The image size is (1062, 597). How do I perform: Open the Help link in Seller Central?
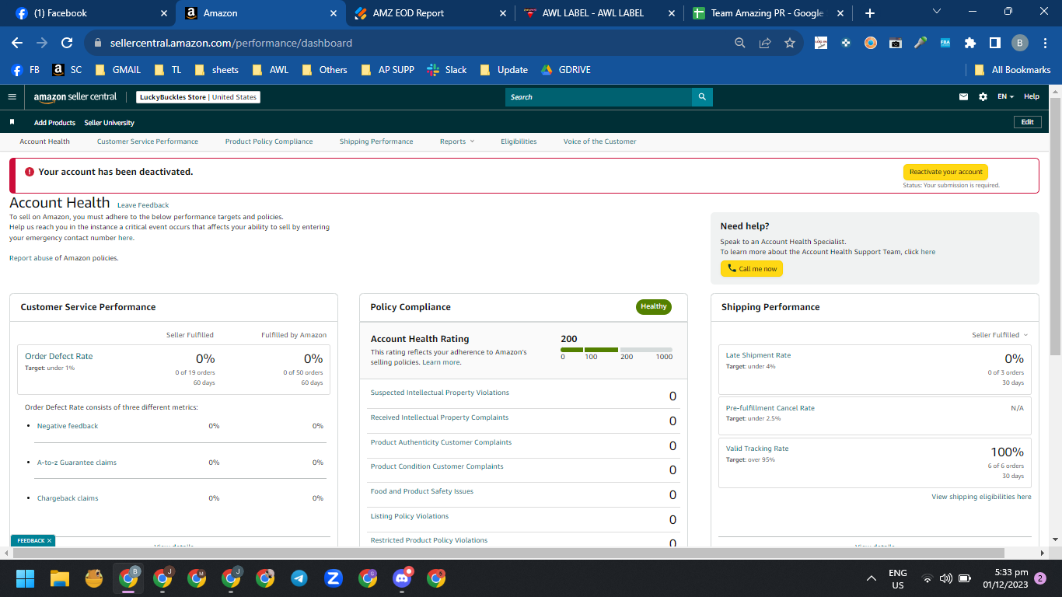(x=1032, y=97)
